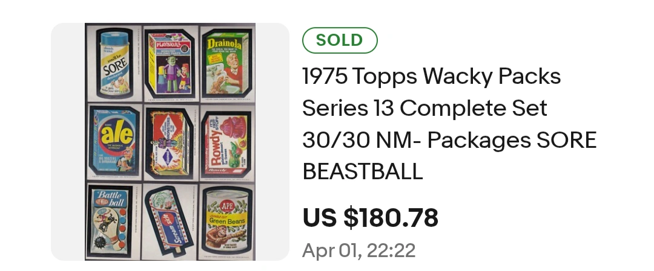Click the word Packages in listing title
This screenshot has width=654, height=271.
click(x=479, y=141)
